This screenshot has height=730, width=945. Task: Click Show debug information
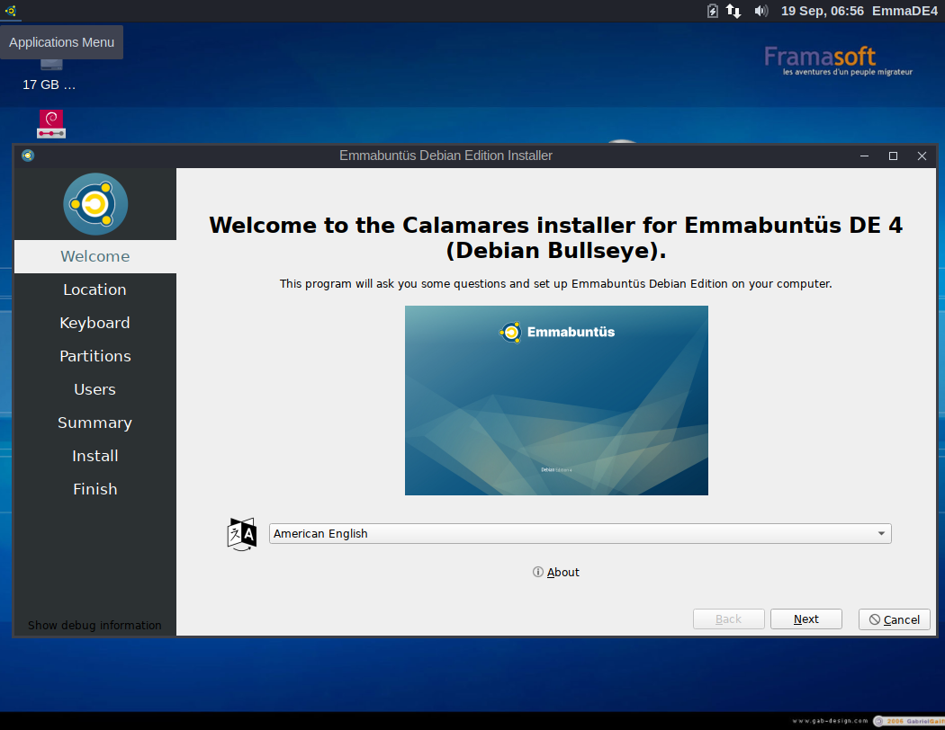point(94,626)
